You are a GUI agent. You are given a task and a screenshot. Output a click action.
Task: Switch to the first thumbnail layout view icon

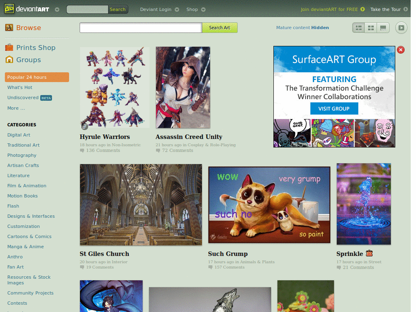click(359, 28)
